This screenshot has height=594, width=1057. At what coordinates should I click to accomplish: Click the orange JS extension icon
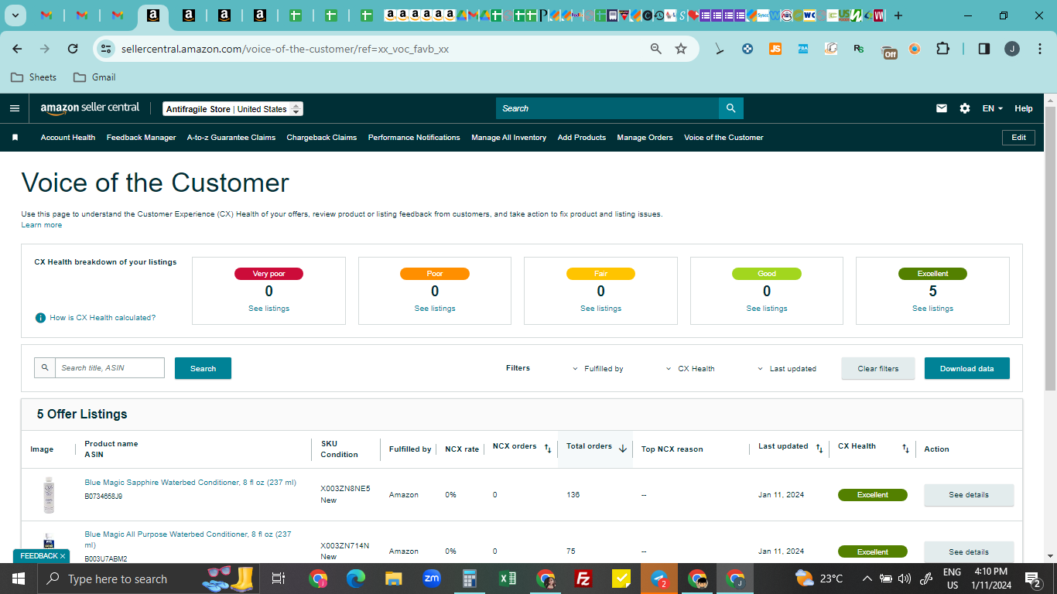pos(775,49)
